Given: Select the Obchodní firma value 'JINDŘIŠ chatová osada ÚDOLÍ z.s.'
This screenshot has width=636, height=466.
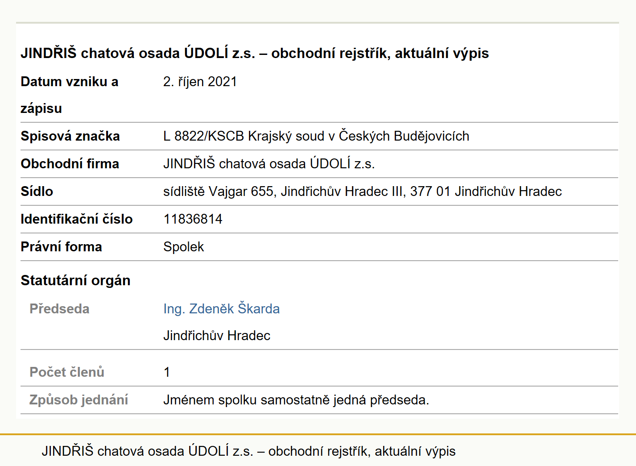Looking at the screenshot, I should tap(269, 164).
